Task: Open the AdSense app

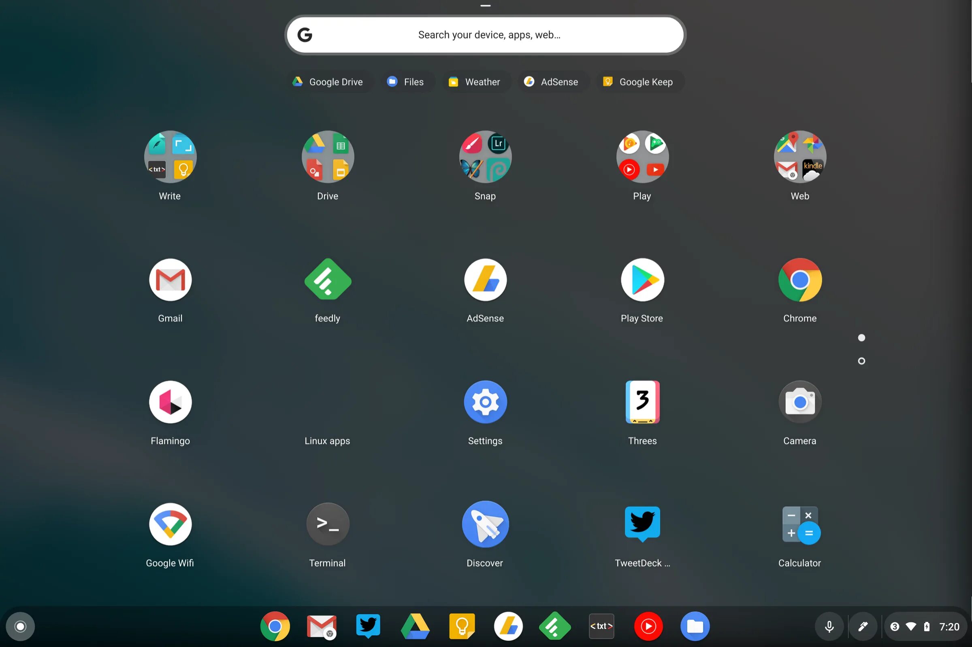Action: click(485, 280)
